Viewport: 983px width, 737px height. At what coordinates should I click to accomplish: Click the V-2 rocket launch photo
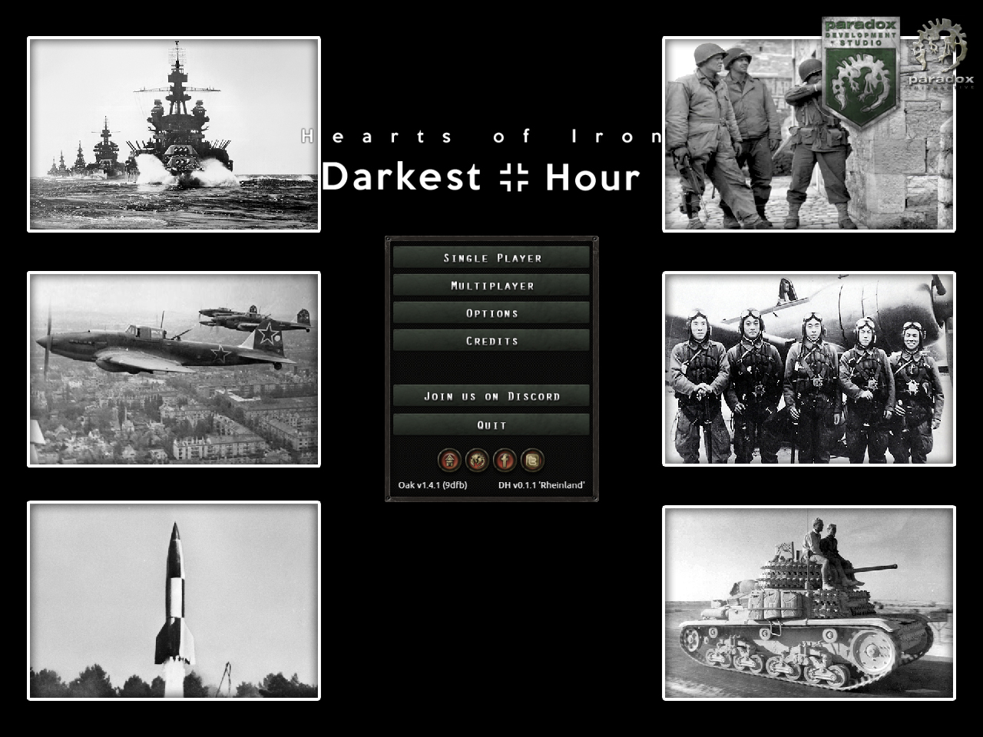pyautogui.click(x=174, y=601)
